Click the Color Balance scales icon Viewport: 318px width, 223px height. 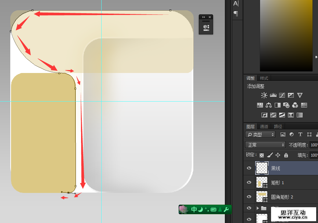click(x=269, y=105)
